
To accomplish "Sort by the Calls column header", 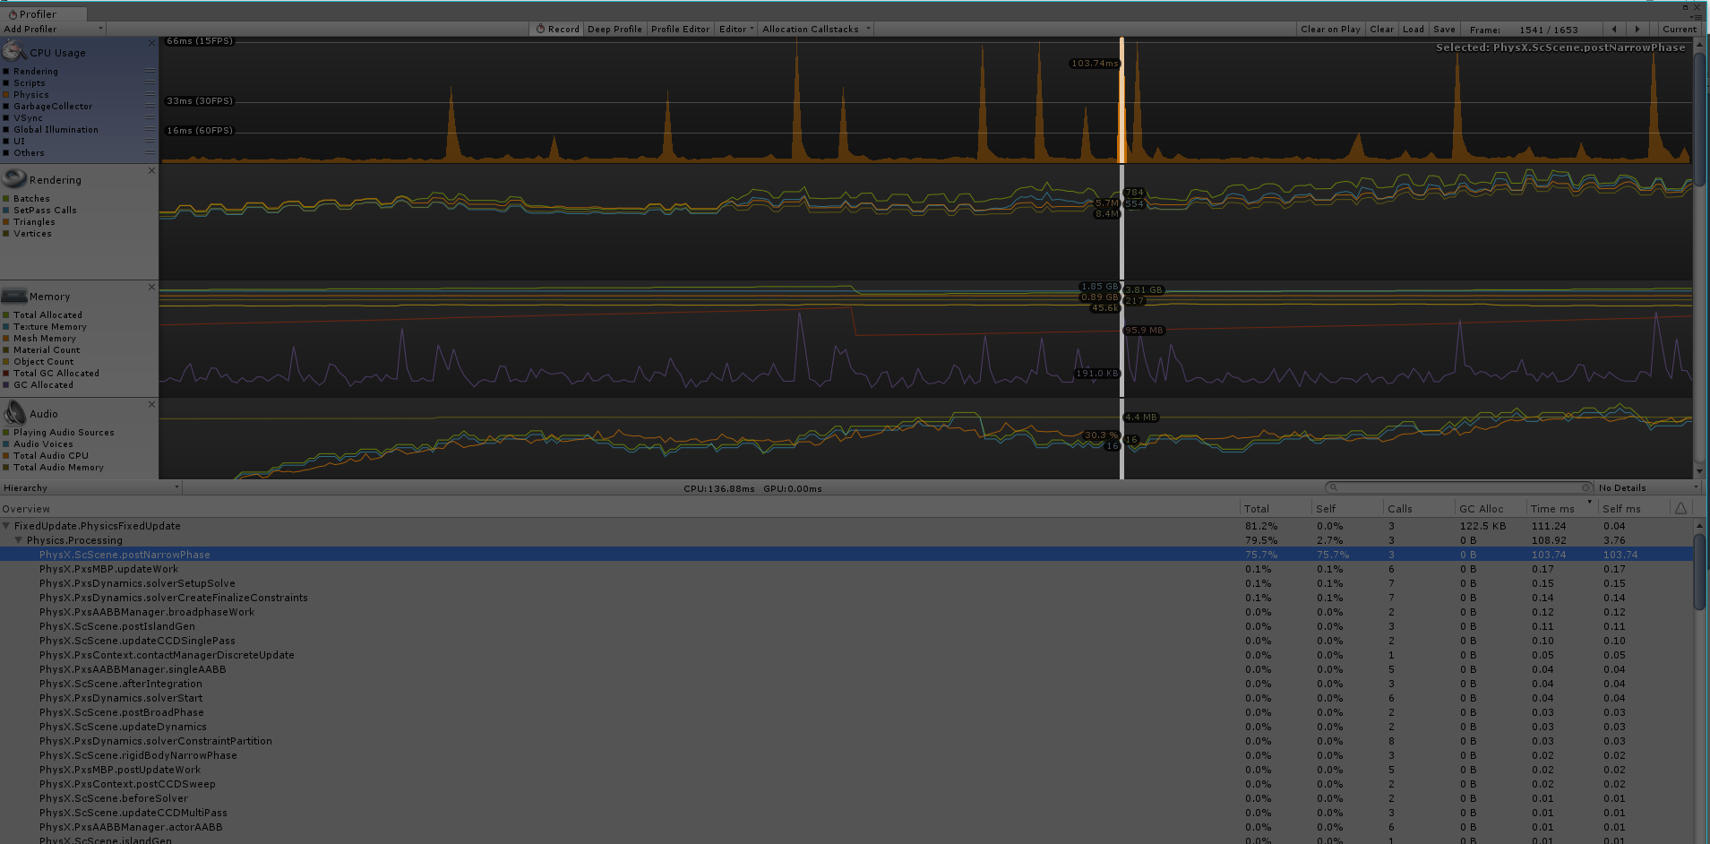I will tap(1419, 508).
